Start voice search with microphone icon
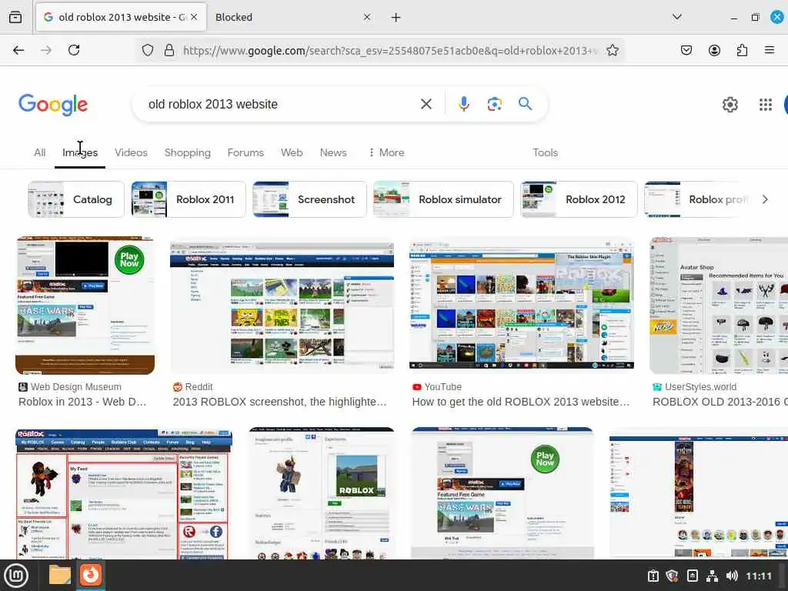The image size is (788, 591). 464,104
